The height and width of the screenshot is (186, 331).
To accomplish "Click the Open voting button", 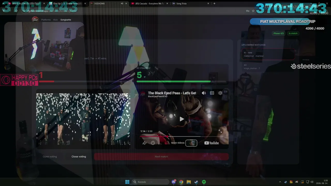I will pos(50,157).
